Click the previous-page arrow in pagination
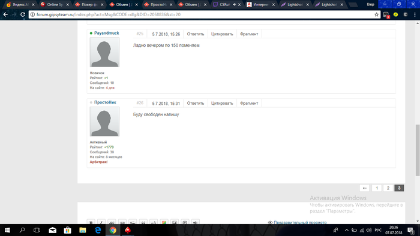 tap(364, 188)
